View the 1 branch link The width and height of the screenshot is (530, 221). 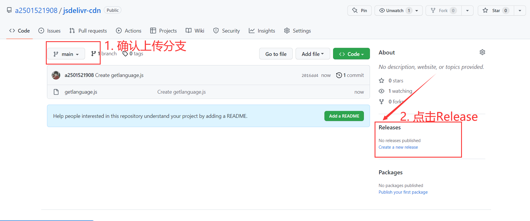pos(104,54)
